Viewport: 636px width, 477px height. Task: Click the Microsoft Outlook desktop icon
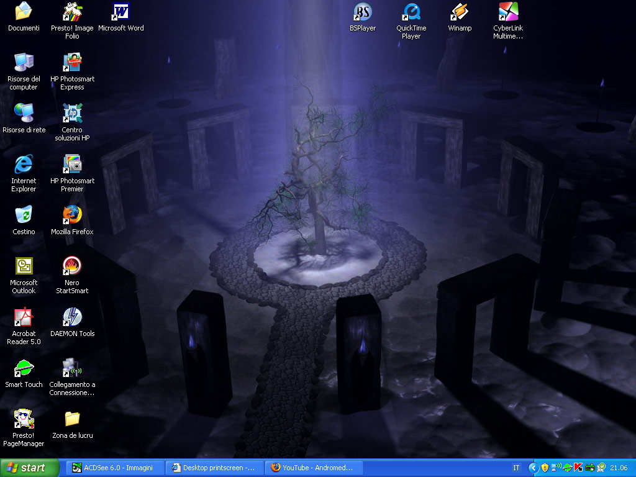pyautogui.click(x=24, y=266)
